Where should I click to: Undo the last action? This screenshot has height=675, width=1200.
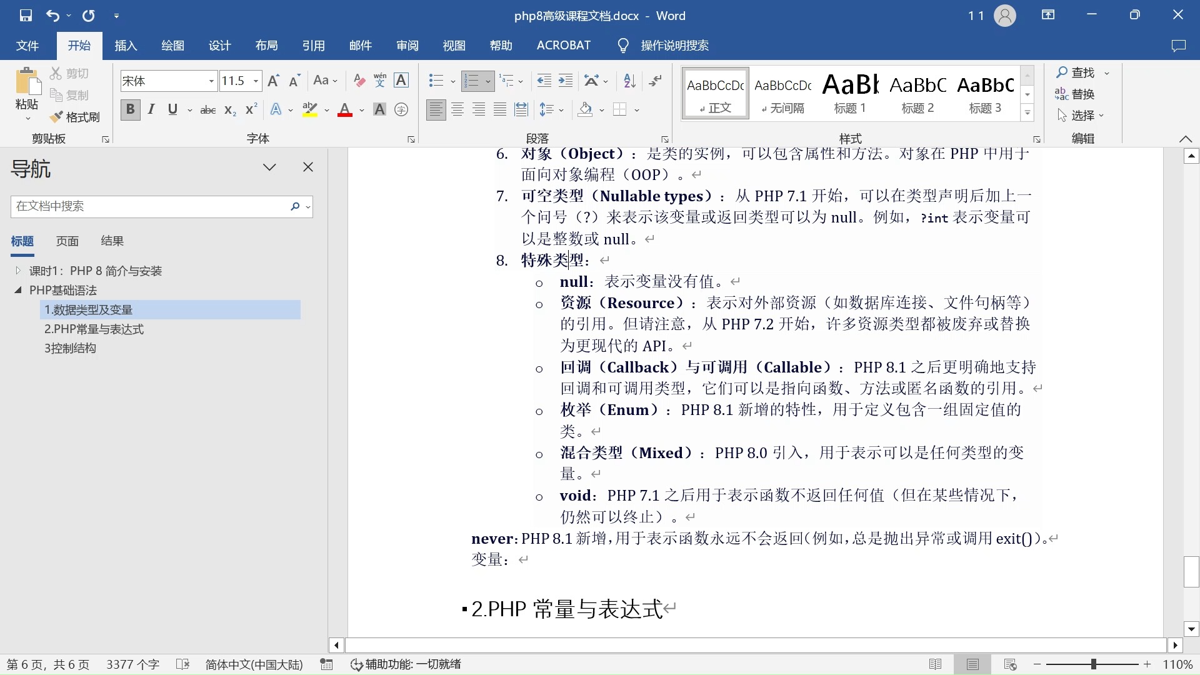(53, 15)
